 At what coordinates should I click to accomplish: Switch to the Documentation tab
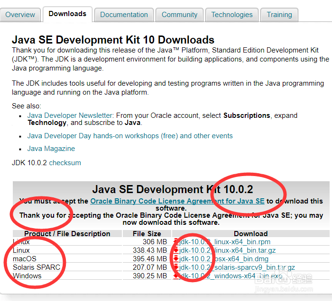coord(124,15)
